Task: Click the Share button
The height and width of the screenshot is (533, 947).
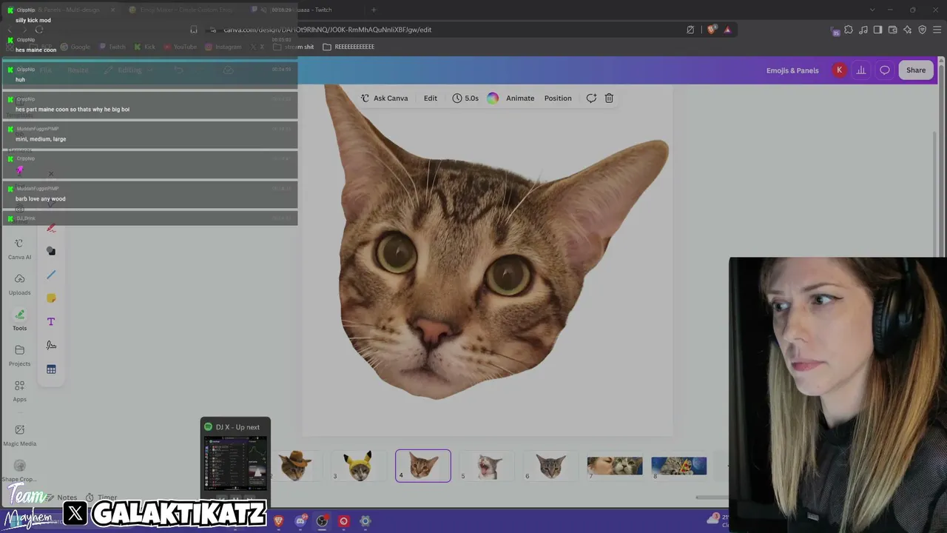Action: (x=916, y=70)
